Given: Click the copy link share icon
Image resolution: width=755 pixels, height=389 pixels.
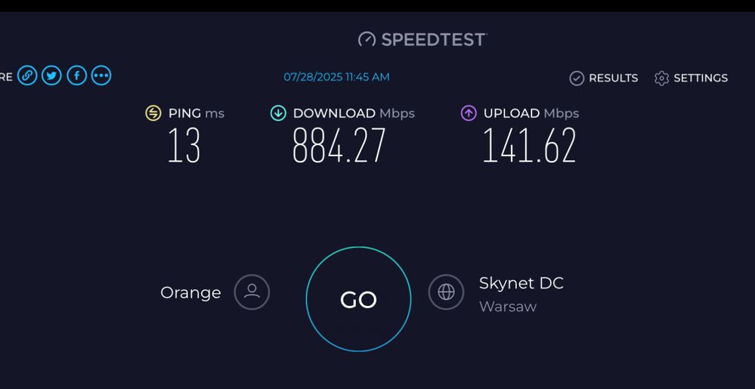Looking at the screenshot, I should (x=27, y=76).
